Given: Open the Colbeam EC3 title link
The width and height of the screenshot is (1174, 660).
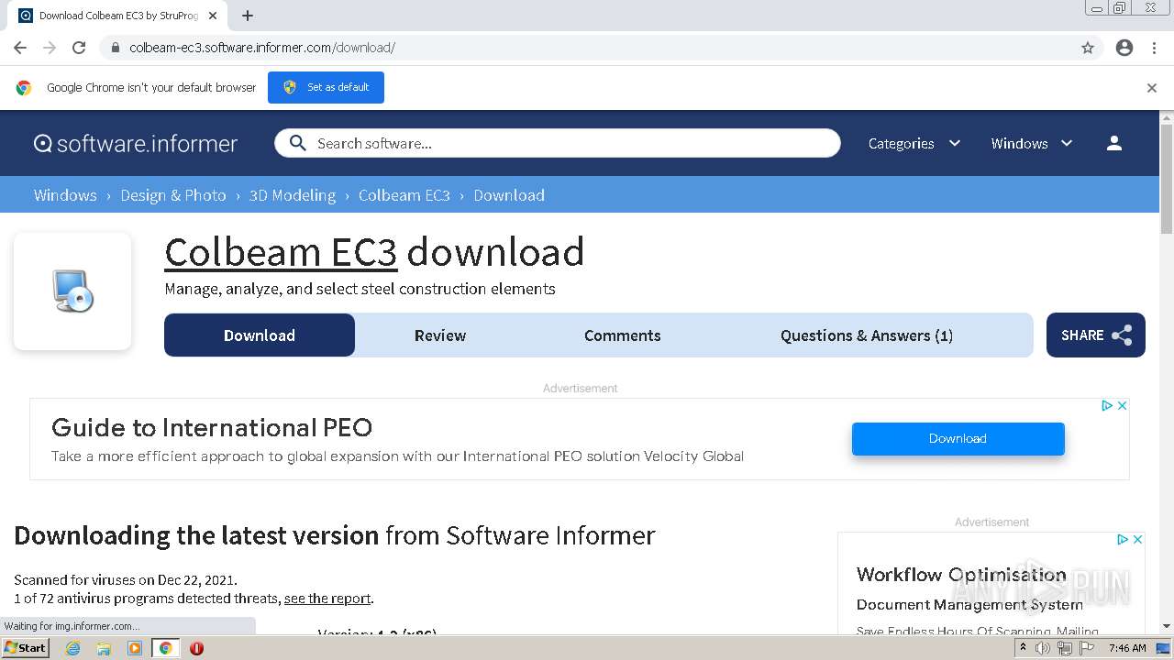Looking at the screenshot, I should (281, 252).
